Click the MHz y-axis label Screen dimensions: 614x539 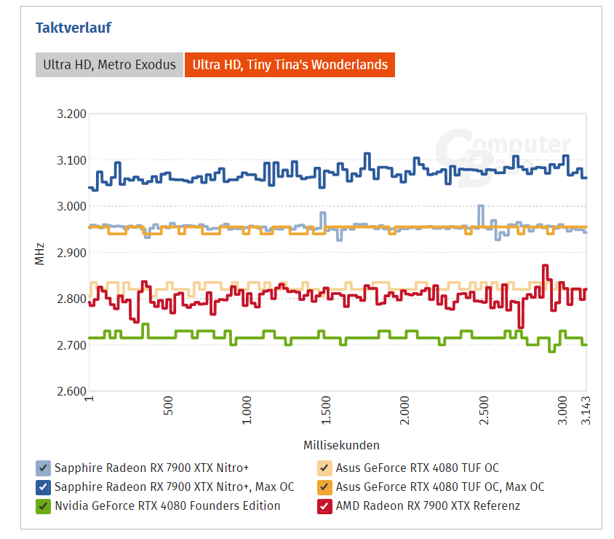tap(40, 253)
